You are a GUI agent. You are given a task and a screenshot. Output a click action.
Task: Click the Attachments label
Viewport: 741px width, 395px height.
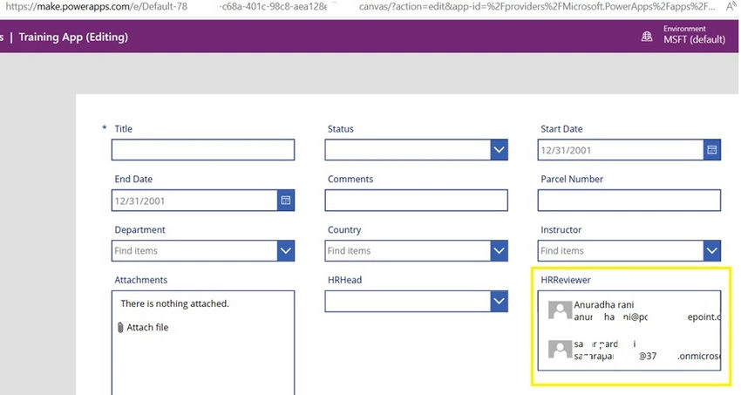(x=141, y=280)
